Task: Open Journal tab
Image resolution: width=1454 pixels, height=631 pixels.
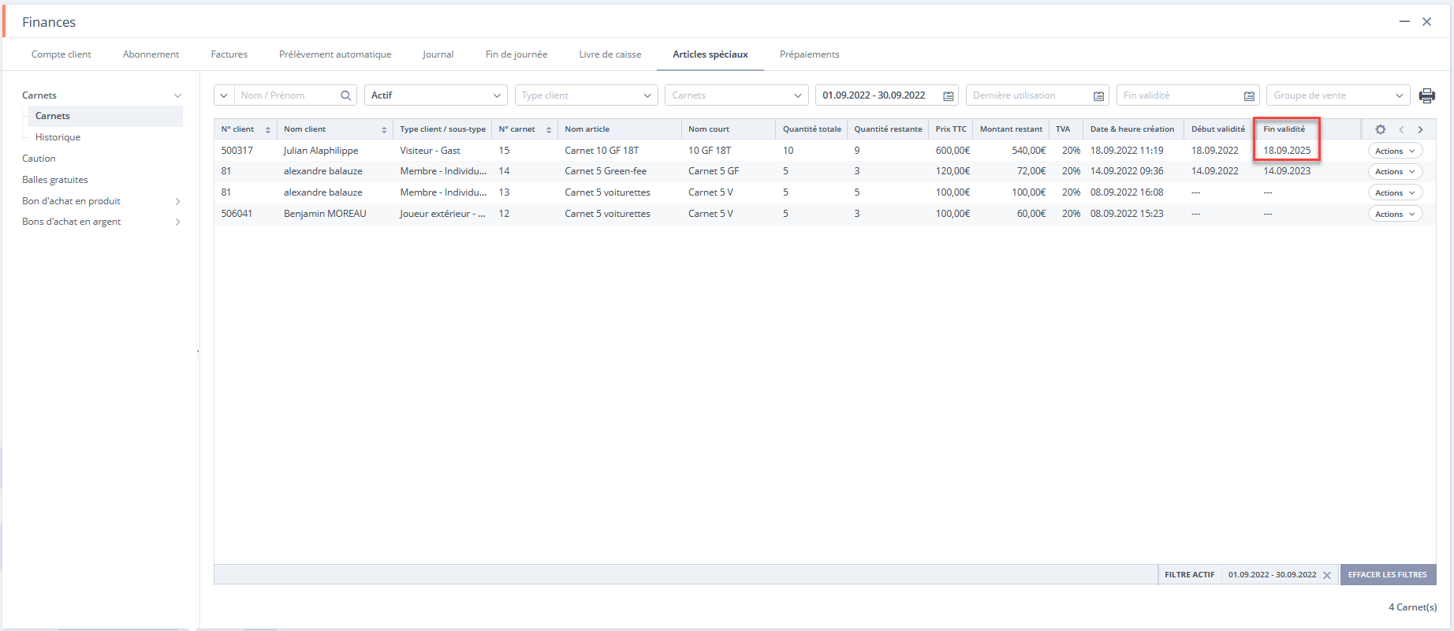Action: click(438, 54)
